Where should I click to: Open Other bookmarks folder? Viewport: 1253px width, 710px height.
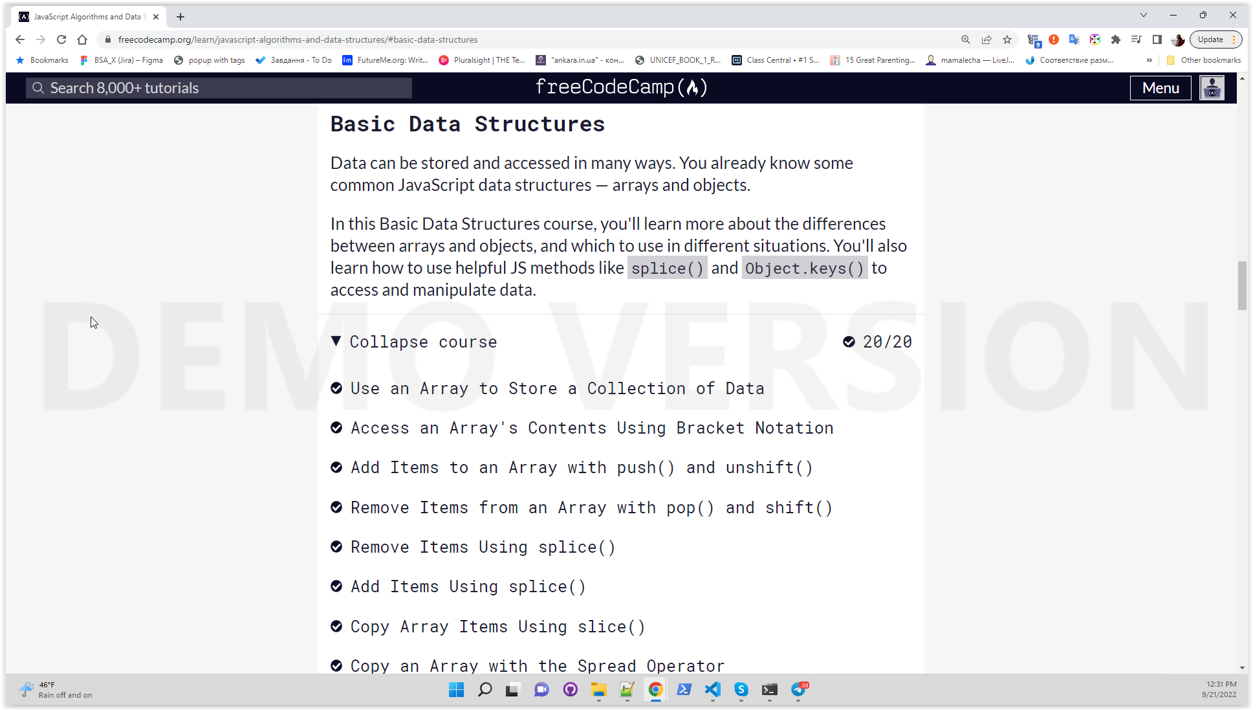[1203, 60]
